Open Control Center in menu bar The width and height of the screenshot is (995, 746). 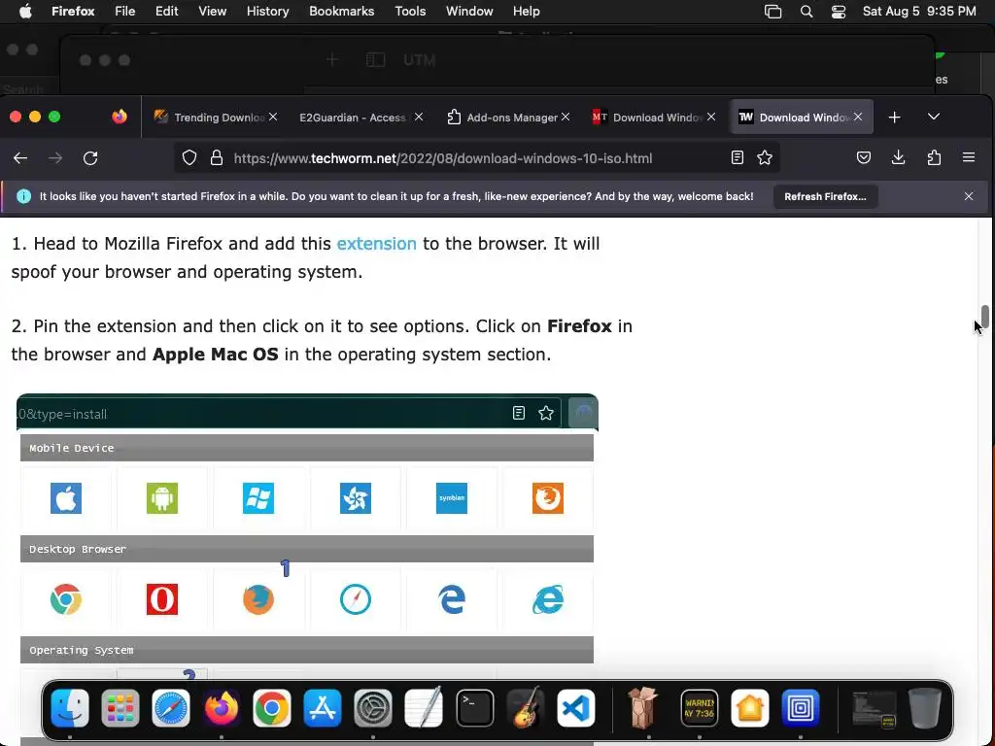[839, 12]
